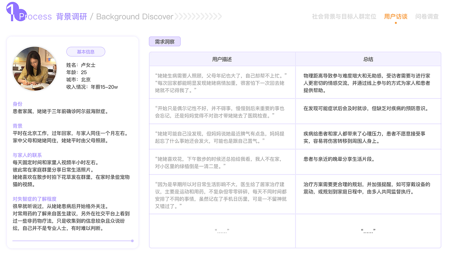Toggle the dot at the persona card bottom line
This screenshot has width=468, height=263.
tap(132, 241)
